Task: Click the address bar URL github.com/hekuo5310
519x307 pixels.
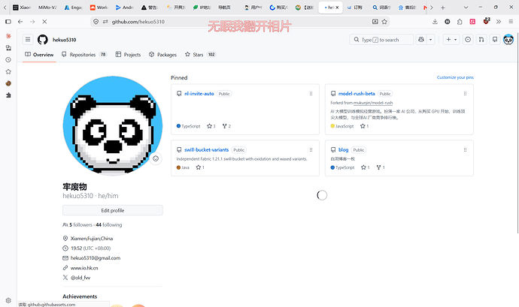Action: click(x=138, y=22)
